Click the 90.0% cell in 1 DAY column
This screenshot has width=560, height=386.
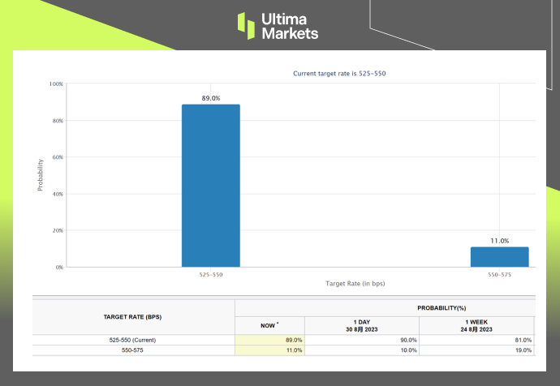(x=362, y=340)
